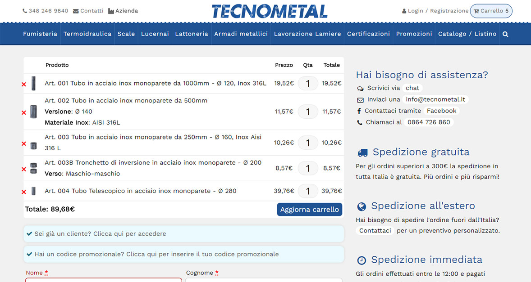Click the truck icon beside Spedizione gratuita
531x282 pixels.
pyautogui.click(x=362, y=153)
